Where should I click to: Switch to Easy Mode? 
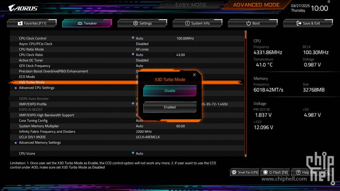coord(191,5)
